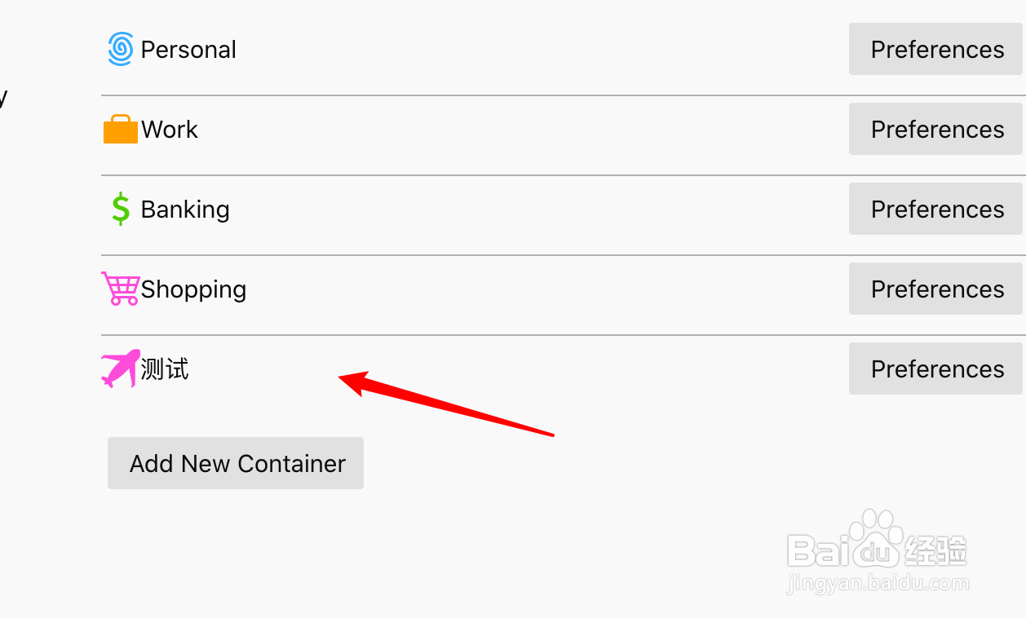Screen dimensions: 1026x618
Task: Click the green dollar Banking icon
Action: pos(121,209)
